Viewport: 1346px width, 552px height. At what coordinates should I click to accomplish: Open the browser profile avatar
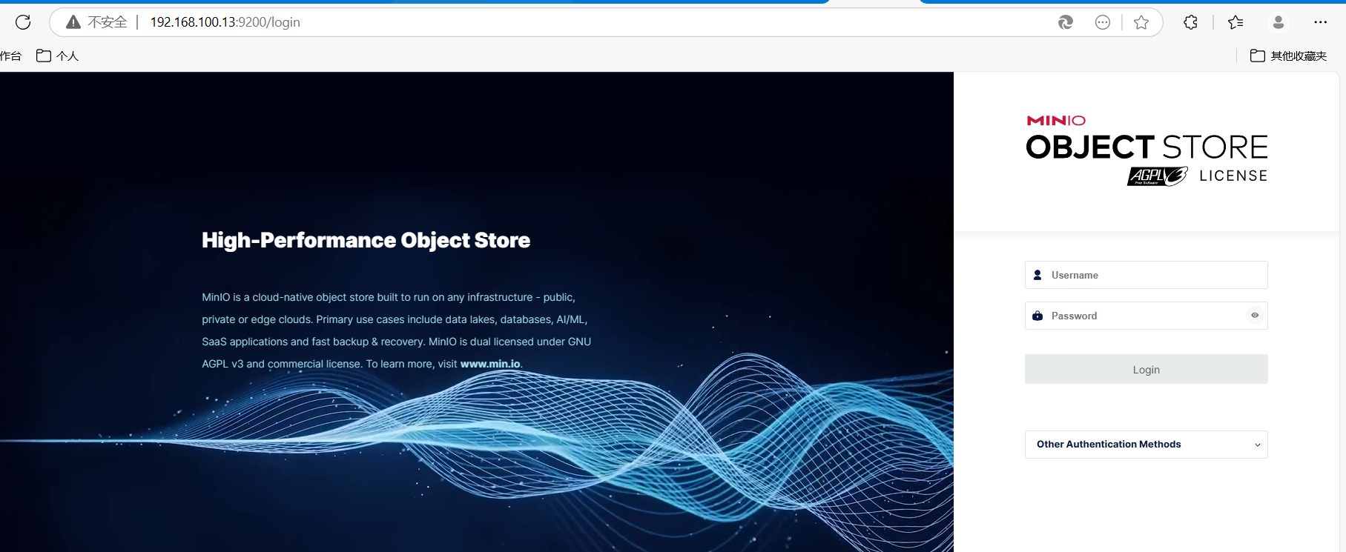1279,22
